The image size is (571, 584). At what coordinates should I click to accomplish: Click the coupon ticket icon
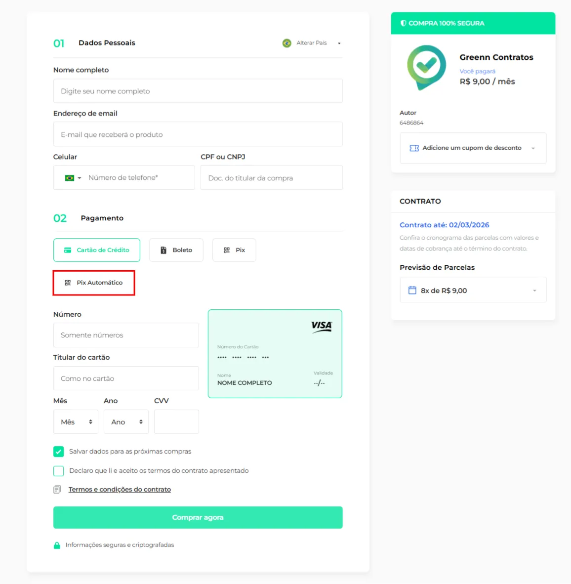tap(414, 148)
